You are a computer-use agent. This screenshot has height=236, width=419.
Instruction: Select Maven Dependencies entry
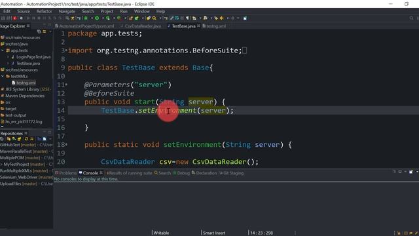[x=23, y=96]
